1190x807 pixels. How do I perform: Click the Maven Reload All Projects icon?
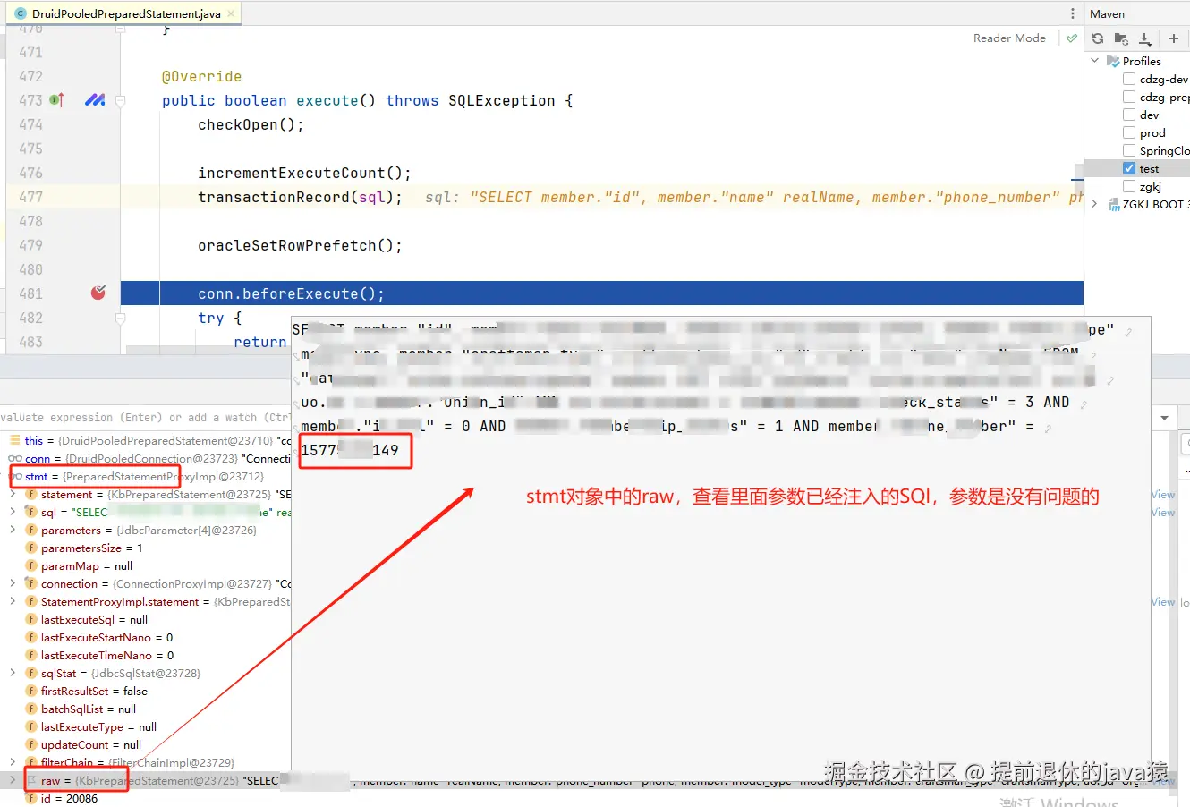(x=1098, y=38)
